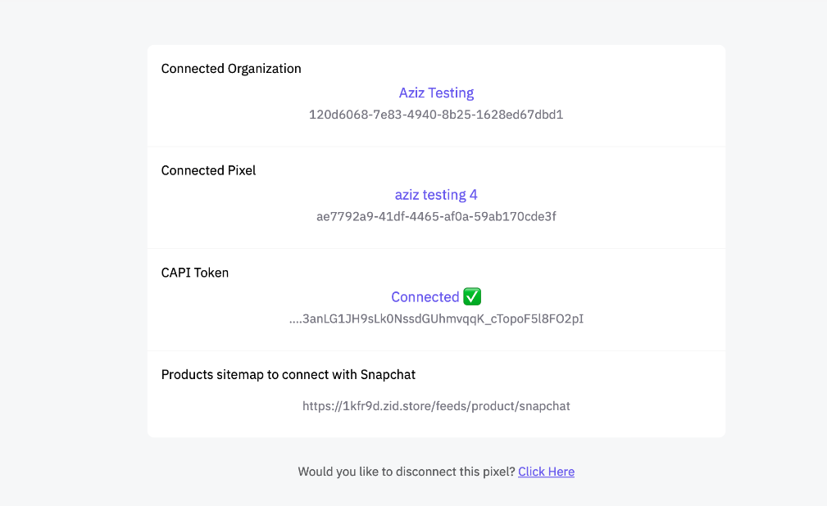Select the pixel ID starting with ae7792a9

point(436,217)
